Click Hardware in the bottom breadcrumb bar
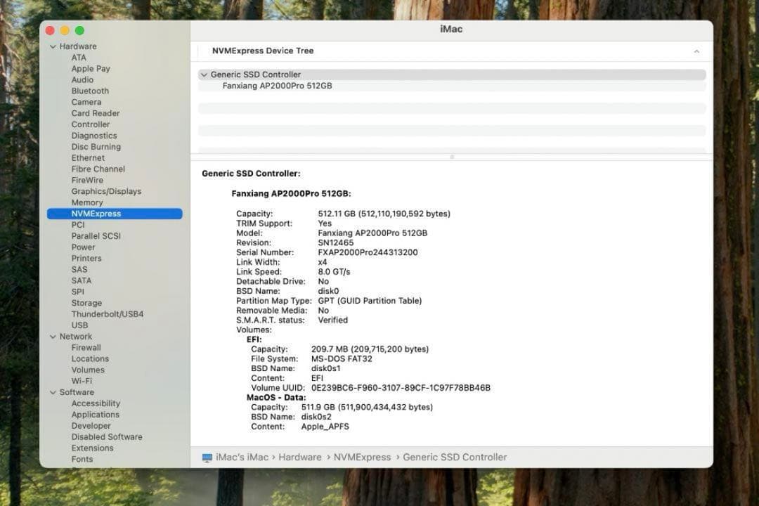The width and height of the screenshot is (759, 506). coord(300,457)
